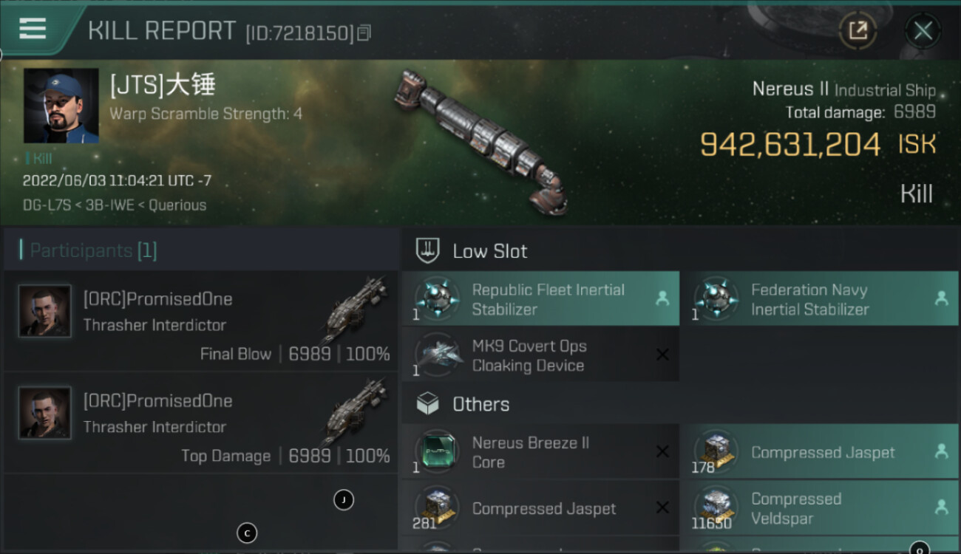Click the Querious region location link
The height and width of the screenshot is (554, 961).
click(x=177, y=205)
